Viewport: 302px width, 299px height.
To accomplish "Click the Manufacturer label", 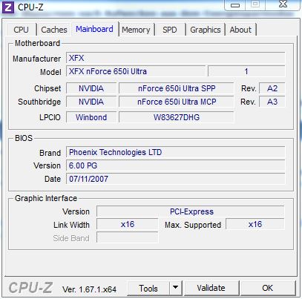I will coord(36,59).
